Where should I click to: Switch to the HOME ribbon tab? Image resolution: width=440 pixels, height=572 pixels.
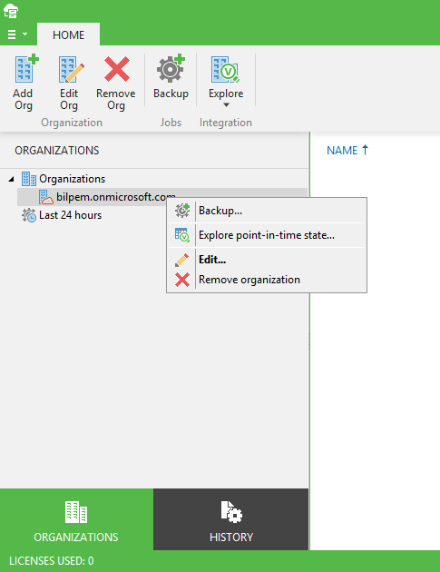(69, 35)
